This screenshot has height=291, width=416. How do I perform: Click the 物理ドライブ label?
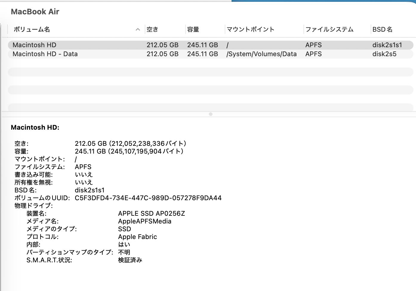tap(33, 206)
